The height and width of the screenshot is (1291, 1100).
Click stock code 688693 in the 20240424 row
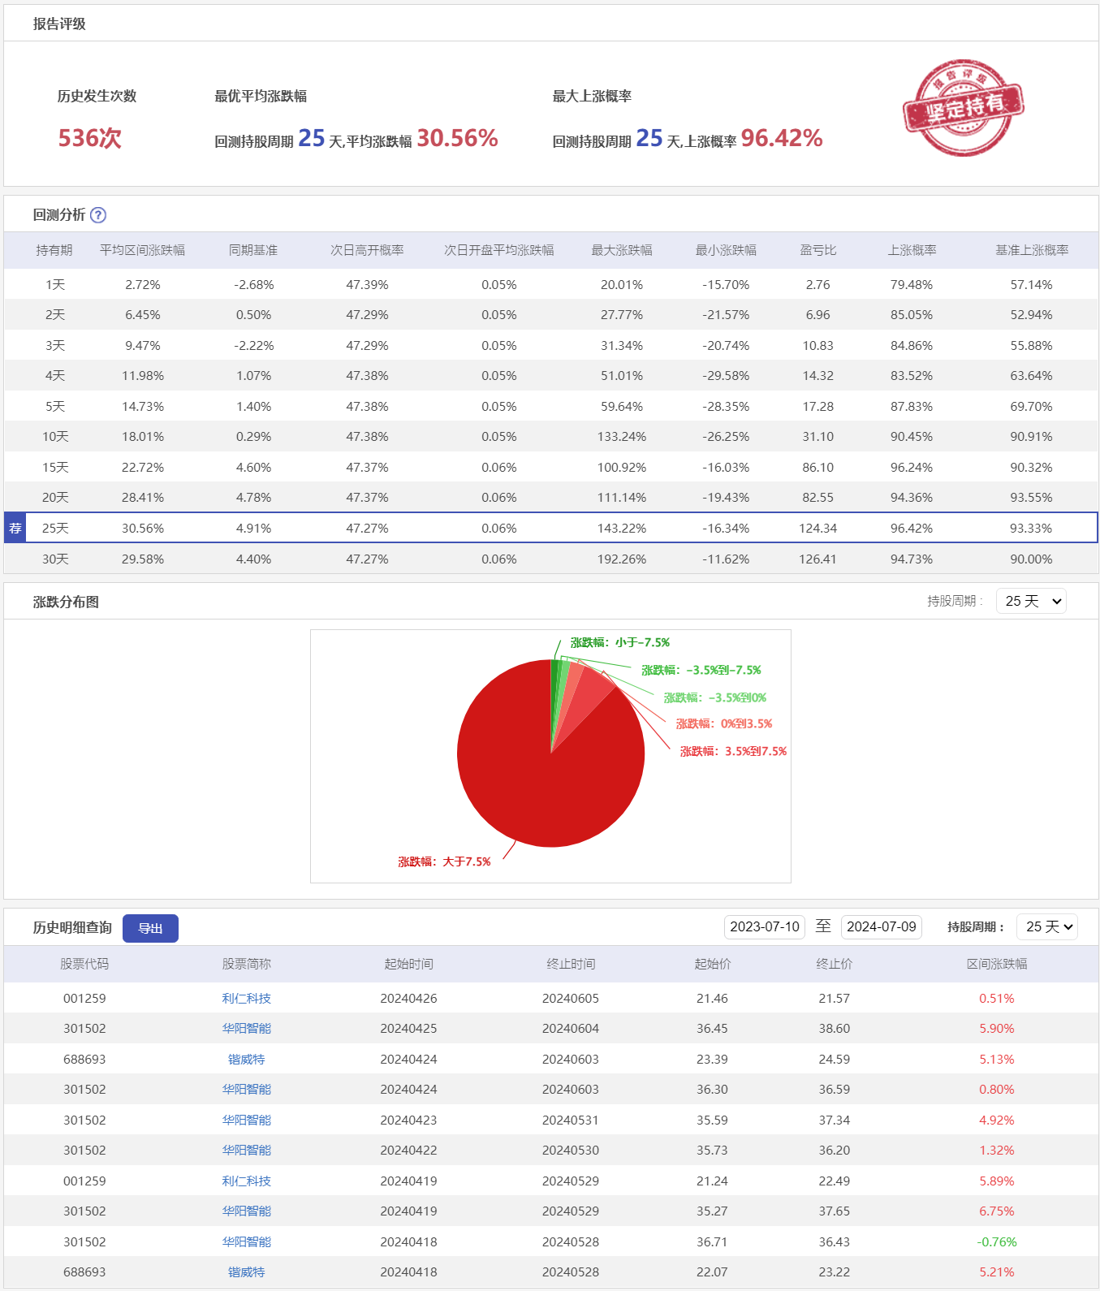[84, 1059]
